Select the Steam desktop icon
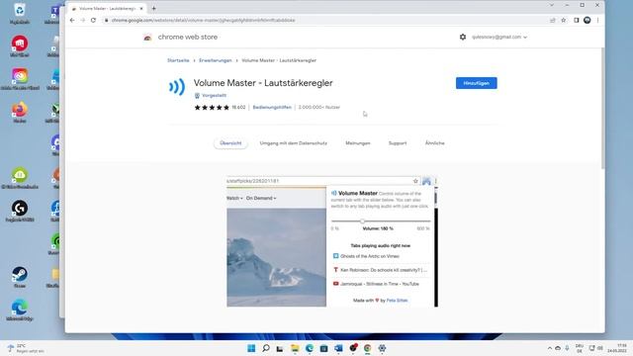The width and height of the screenshot is (633, 356). click(20, 277)
